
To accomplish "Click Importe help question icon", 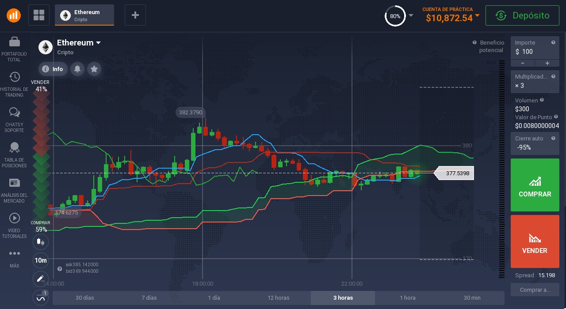I will click(553, 42).
